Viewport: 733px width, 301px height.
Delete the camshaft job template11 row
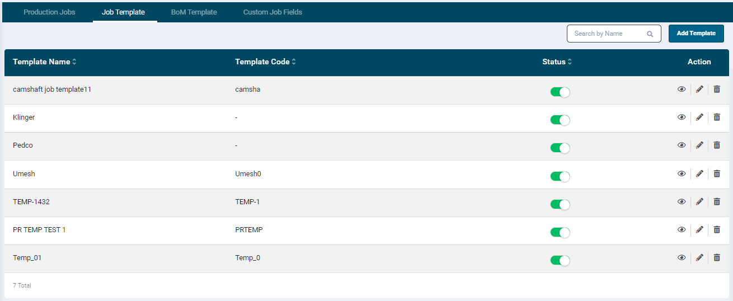717,89
